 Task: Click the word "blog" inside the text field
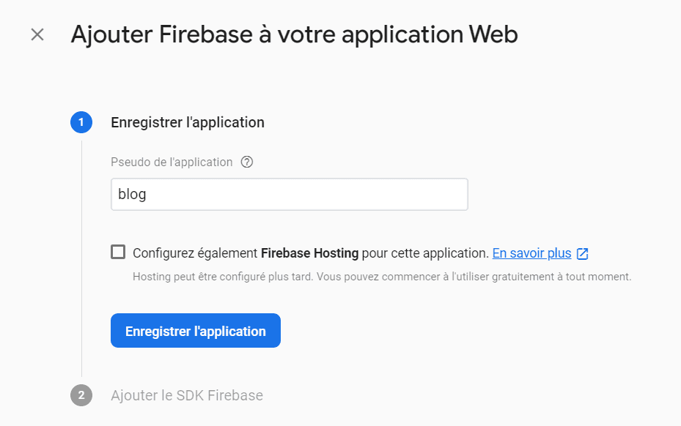[x=132, y=195]
